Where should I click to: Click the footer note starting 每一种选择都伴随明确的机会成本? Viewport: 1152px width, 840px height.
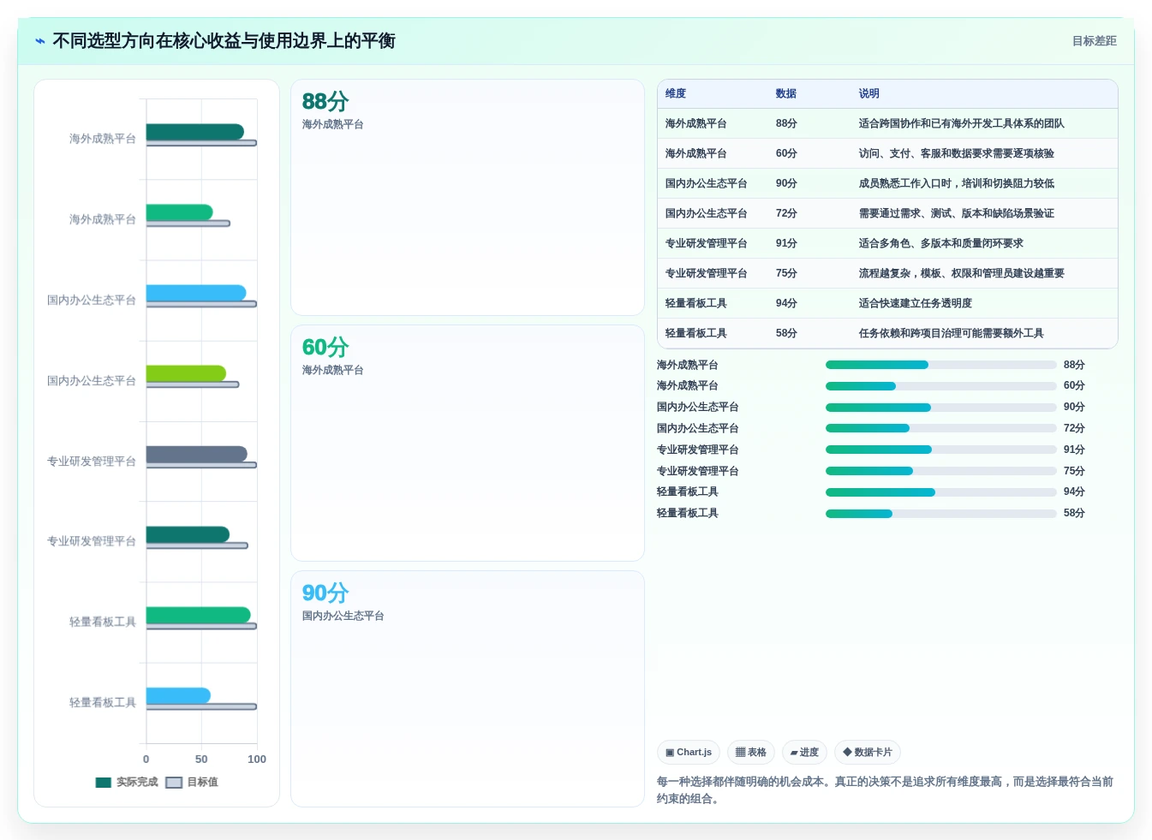pos(886,790)
